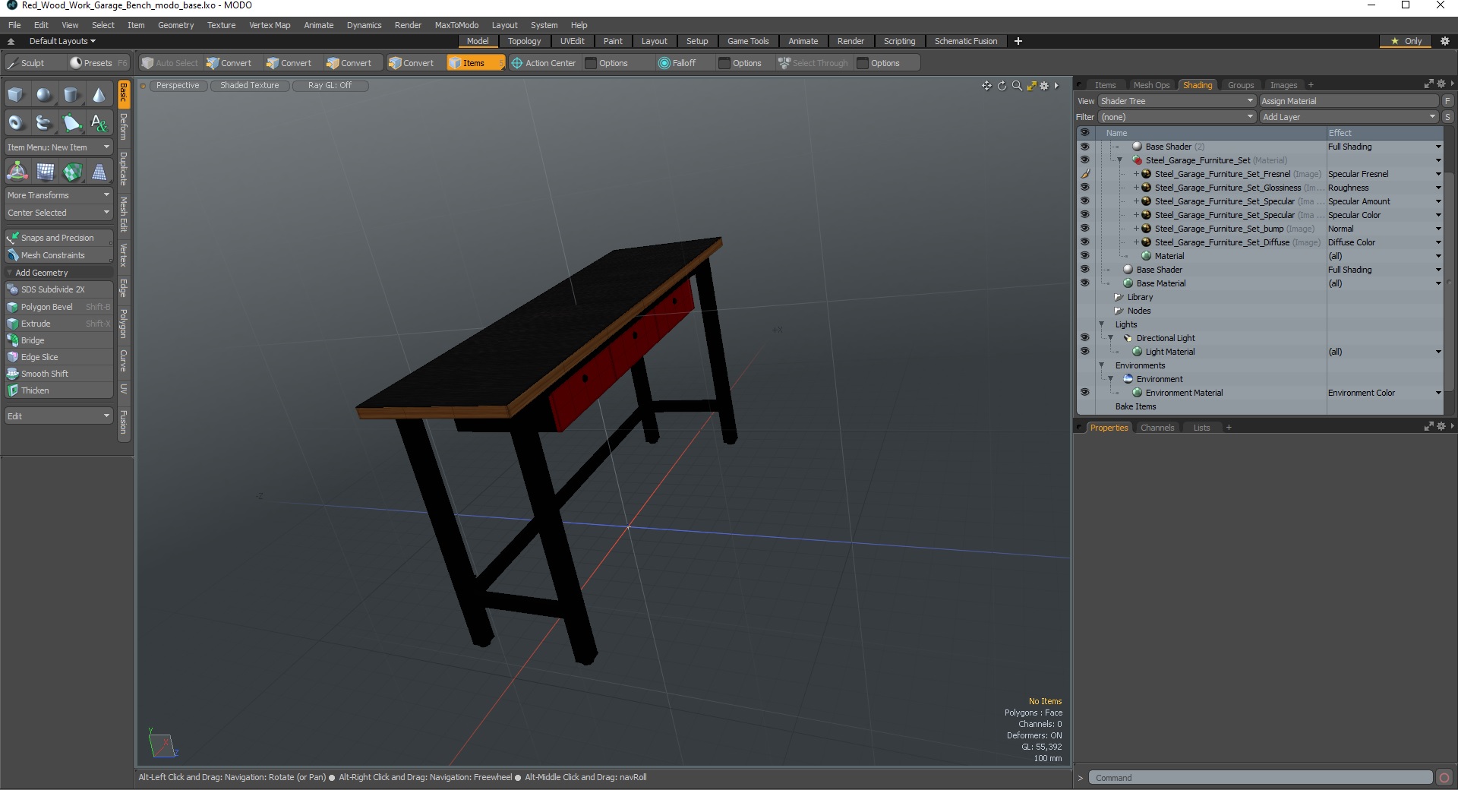Click the viewport zoom magnifier icon
The height and width of the screenshot is (790, 1458).
point(1017,86)
